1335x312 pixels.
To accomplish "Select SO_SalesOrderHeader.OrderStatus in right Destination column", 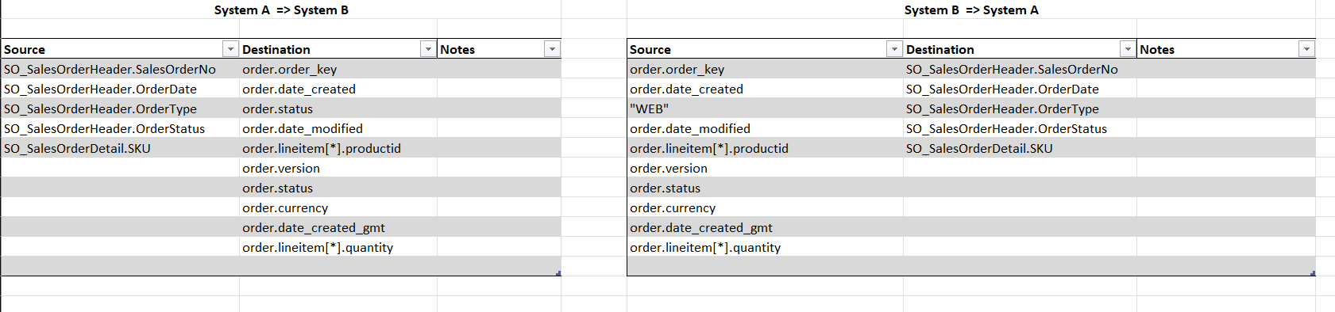I will coord(1020,128).
